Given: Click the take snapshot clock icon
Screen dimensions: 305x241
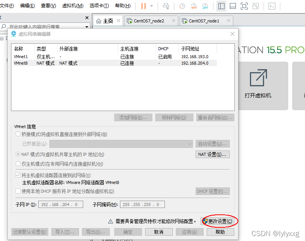Looking at the screenshot, I should [x=182, y=6].
